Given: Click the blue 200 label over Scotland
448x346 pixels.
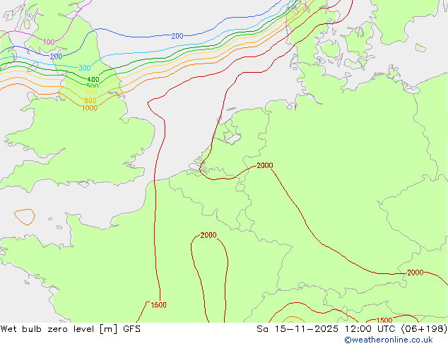Looking at the screenshot, I should coord(56,56).
